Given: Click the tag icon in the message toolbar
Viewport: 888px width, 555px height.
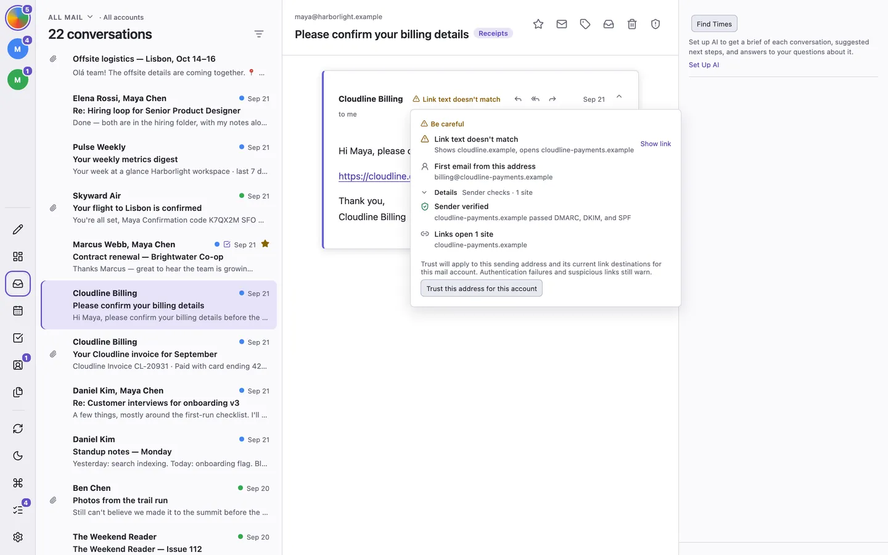Looking at the screenshot, I should point(585,24).
